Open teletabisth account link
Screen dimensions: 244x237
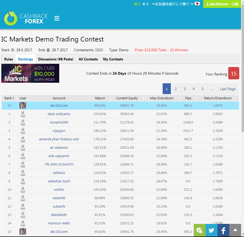[59, 215]
